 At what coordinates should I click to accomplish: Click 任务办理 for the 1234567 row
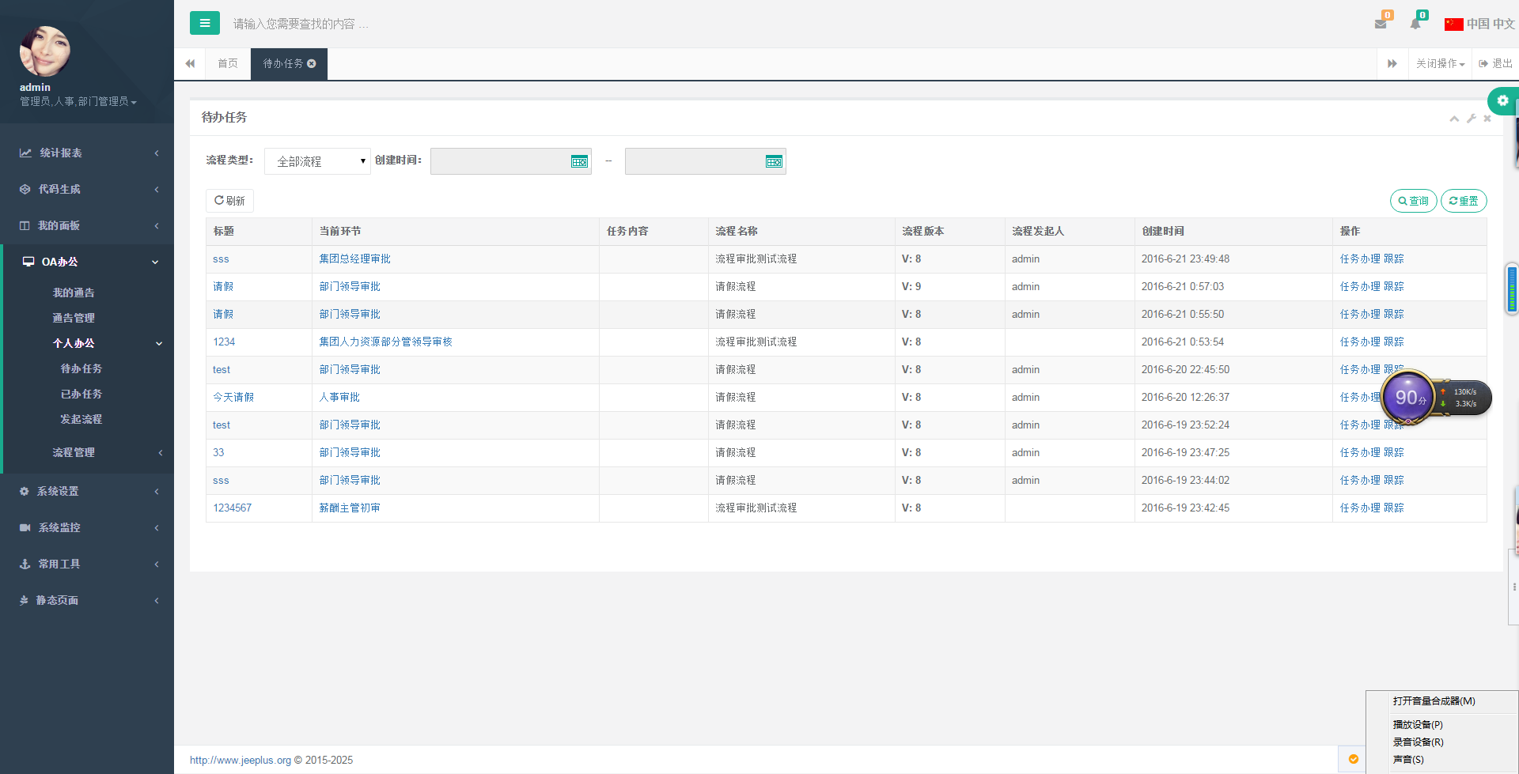(x=1360, y=508)
